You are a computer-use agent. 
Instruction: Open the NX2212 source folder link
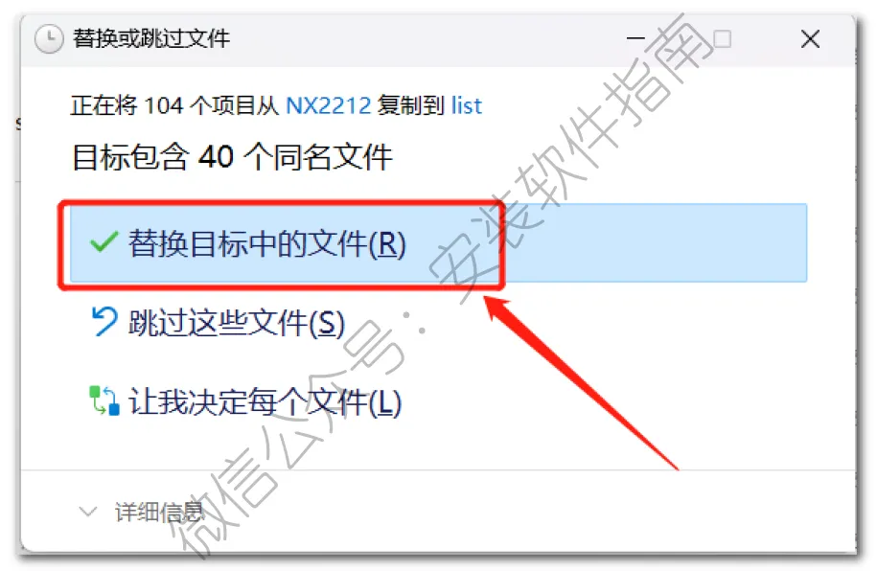329,105
